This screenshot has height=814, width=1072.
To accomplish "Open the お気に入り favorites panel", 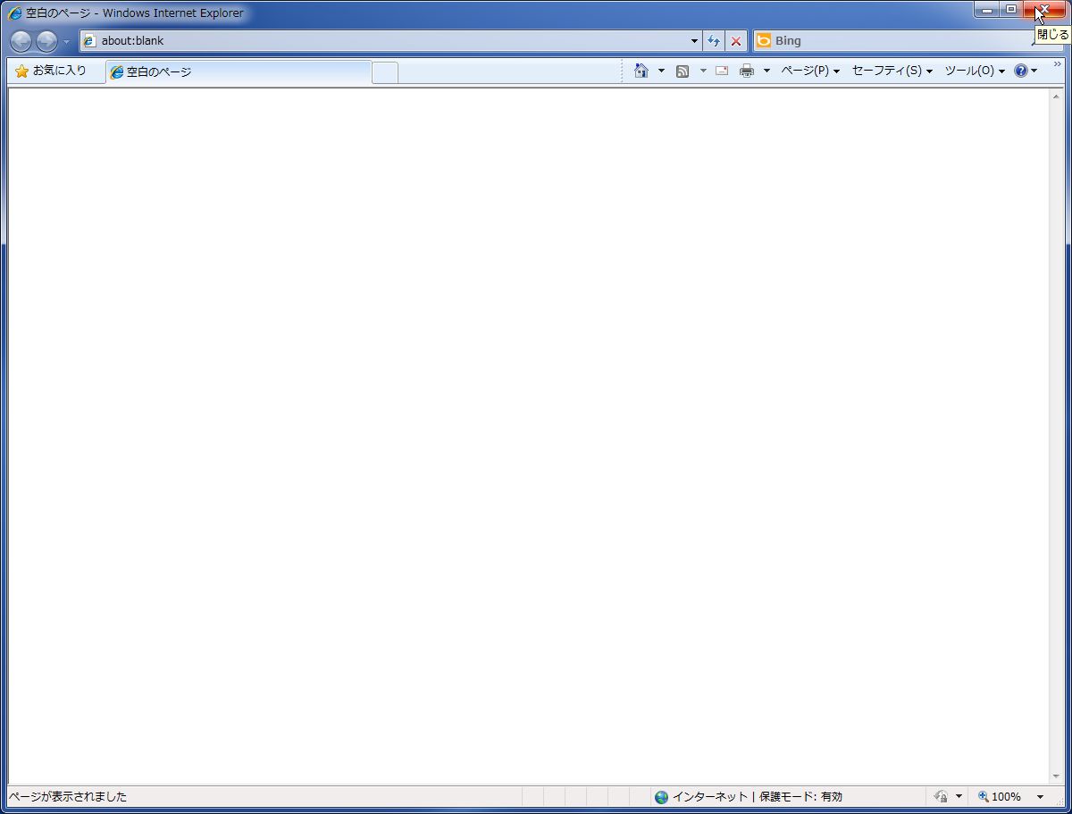I will point(51,71).
